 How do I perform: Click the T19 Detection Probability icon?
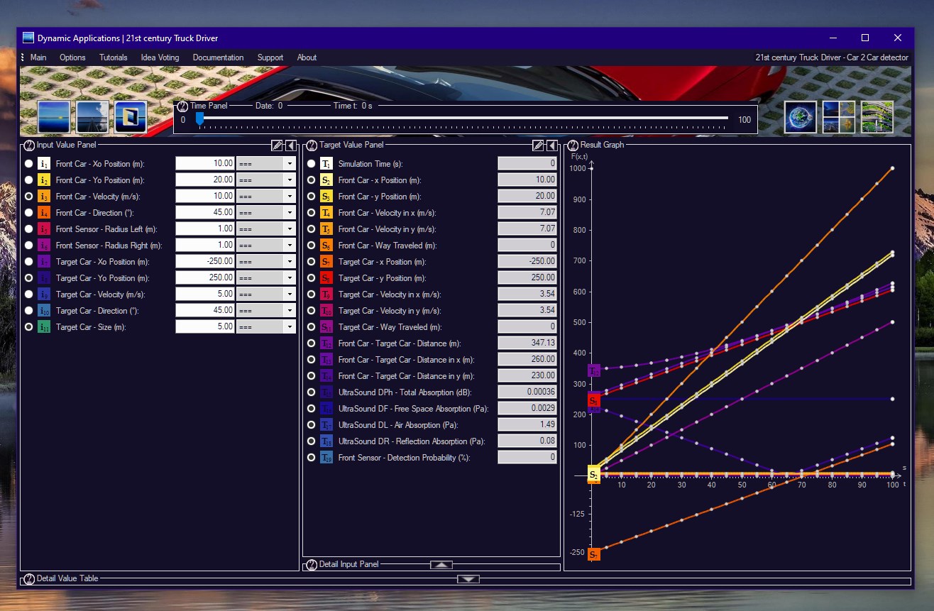[326, 458]
